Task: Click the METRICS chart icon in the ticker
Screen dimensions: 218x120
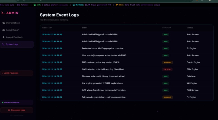Action: [74, 5]
